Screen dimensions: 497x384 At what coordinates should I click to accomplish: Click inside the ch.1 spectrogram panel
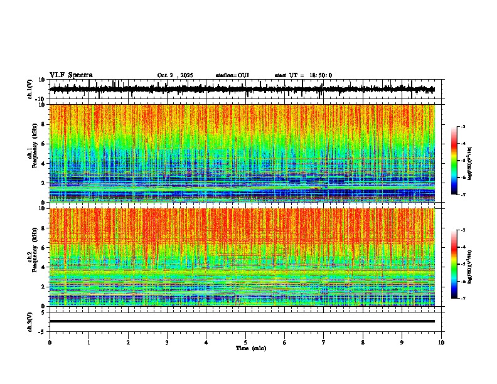point(242,153)
